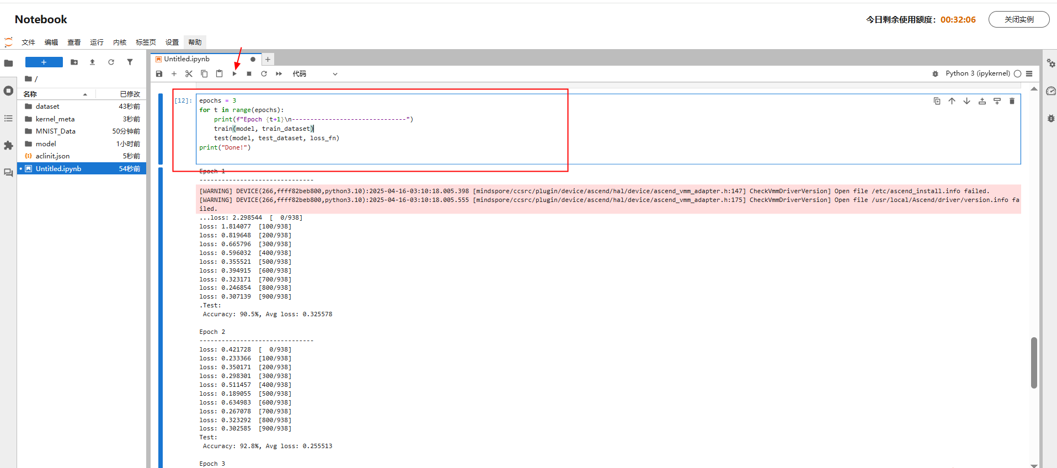Sort files by the 已修改 column
This screenshot has width=1057, height=468.
click(x=120, y=94)
